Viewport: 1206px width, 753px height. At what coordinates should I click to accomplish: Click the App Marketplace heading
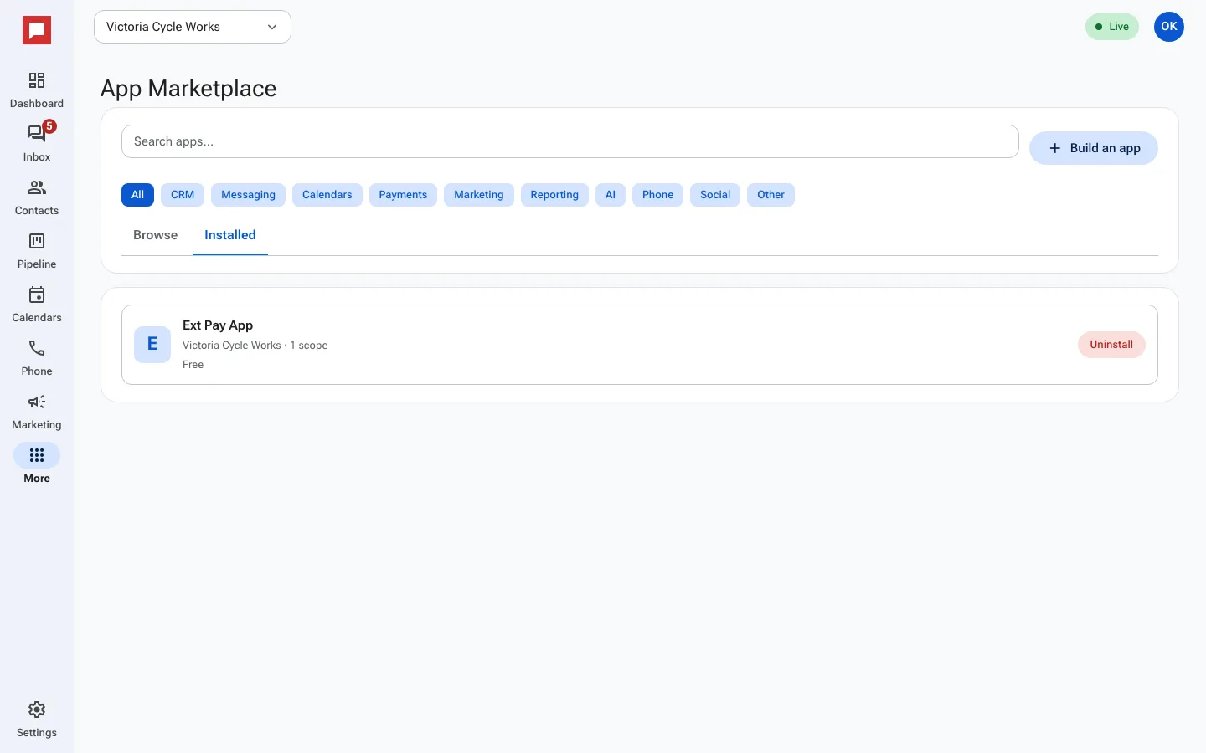(x=188, y=89)
